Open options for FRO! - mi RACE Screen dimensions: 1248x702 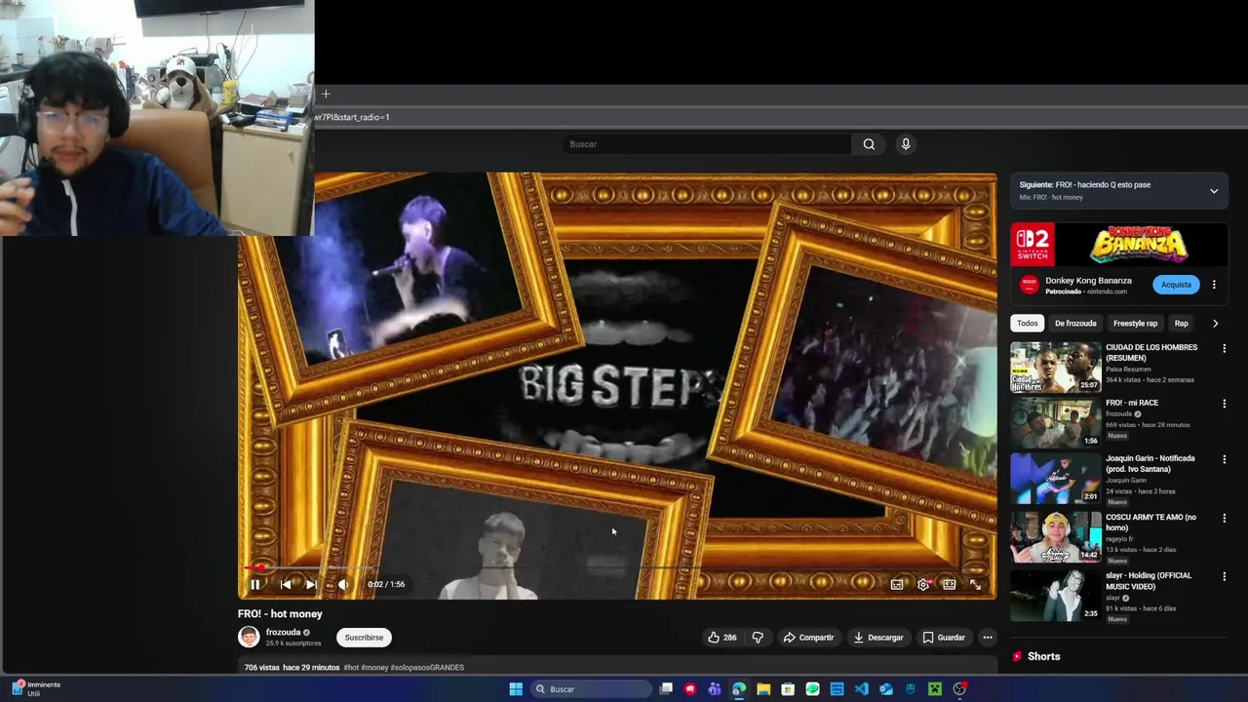pos(1225,404)
